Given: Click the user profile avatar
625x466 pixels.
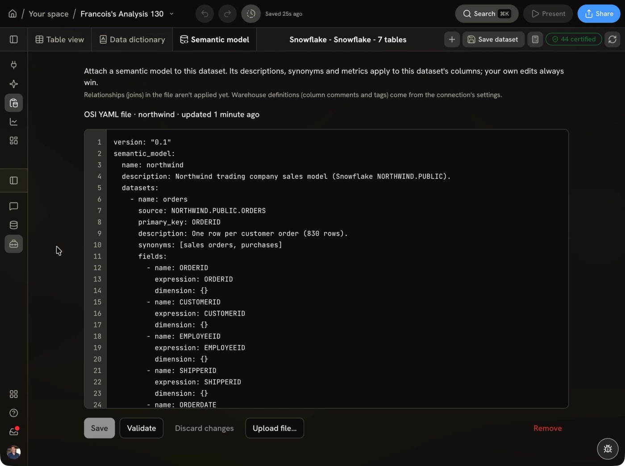Looking at the screenshot, I should [x=14, y=452].
